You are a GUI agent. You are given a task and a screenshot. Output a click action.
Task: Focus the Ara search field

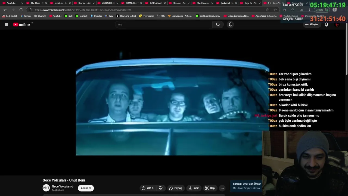[164, 24]
